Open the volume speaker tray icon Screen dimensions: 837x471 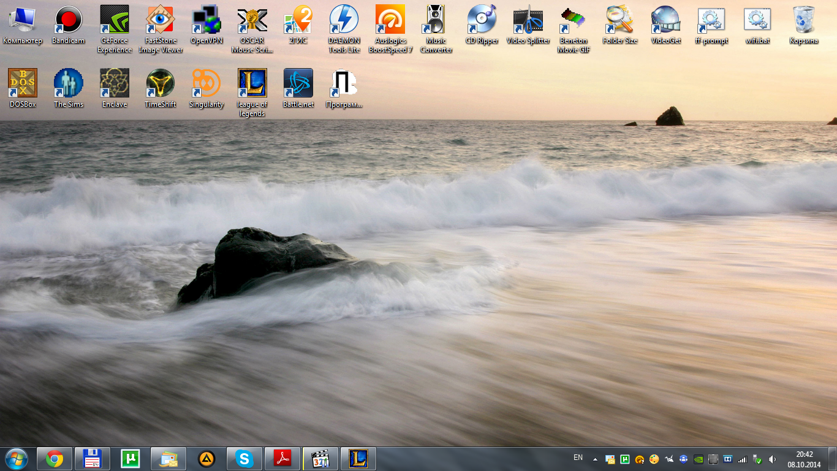pos(772,459)
